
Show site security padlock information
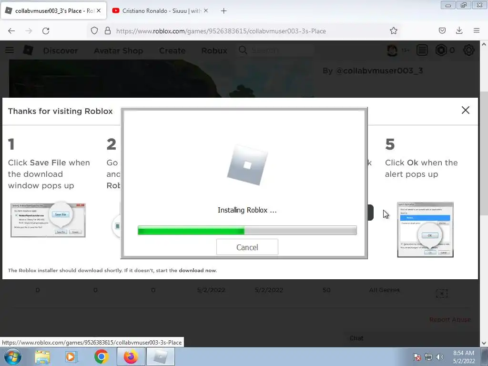[108, 31]
